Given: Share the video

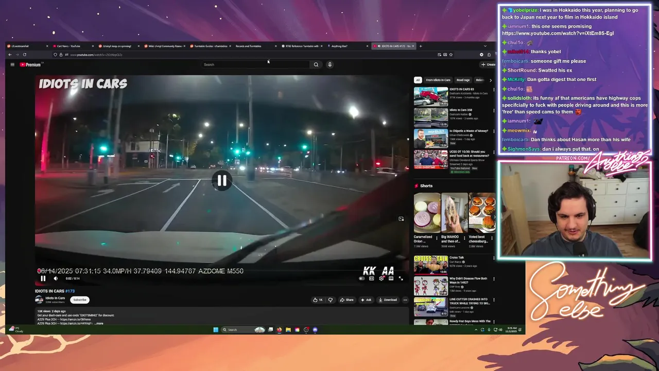Looking at the screenshot, I should (x=348, y=299).
